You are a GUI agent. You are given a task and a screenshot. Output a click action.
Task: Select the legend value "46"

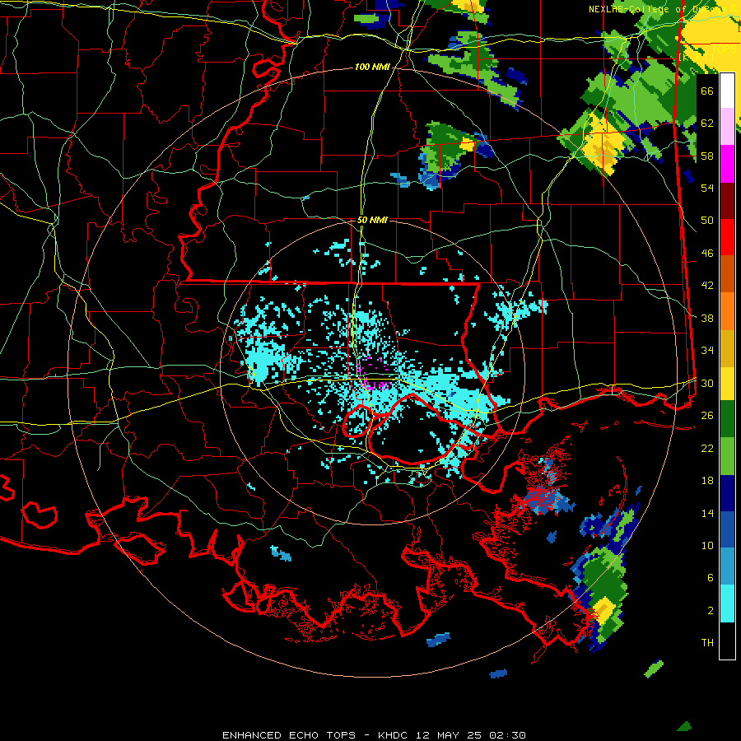(707, 253)
